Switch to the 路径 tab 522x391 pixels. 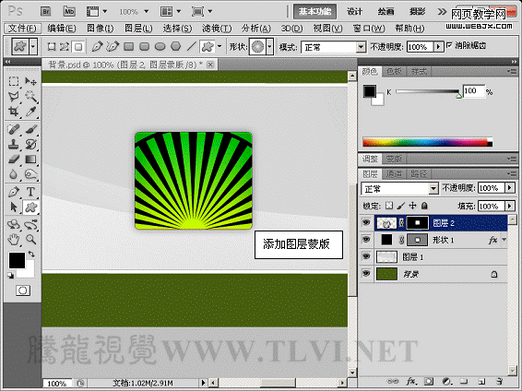pos(419,173)
